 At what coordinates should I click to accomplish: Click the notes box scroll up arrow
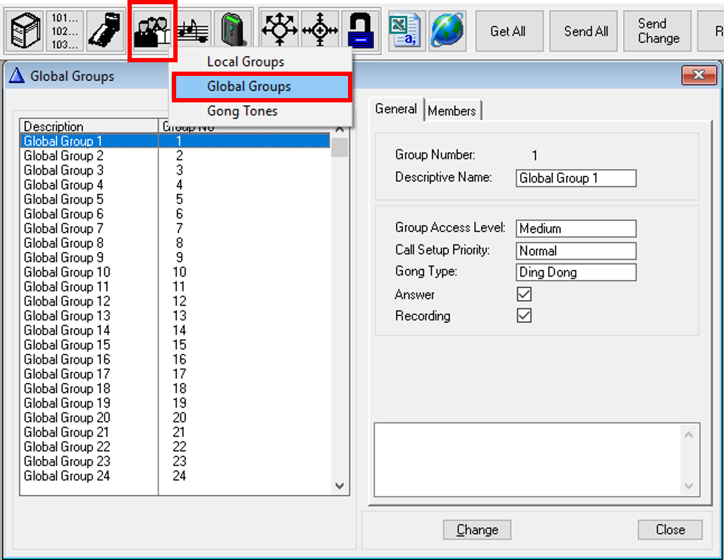[x=688, y=435]
